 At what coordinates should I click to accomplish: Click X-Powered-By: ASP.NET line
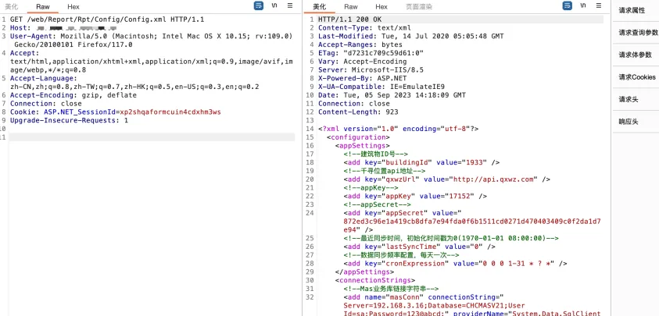362,78
